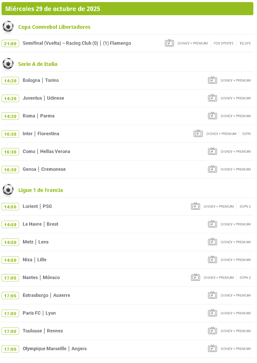Choose ESPN 2 channel for Lorient vs PSG
This screenshot has height=363, width=257.
(x=245, y=207)
